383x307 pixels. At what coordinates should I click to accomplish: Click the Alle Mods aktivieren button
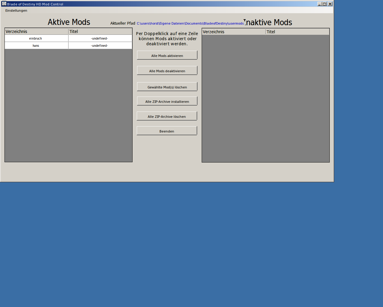click(167, 55)
